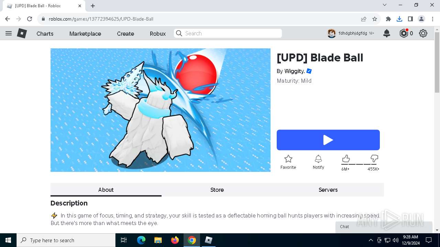
Task: Open taskbar clock showing 9:28 AM
Action: click(410, 240)
